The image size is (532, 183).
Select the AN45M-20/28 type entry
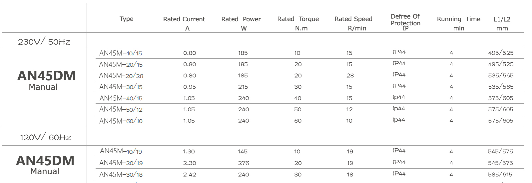click(x=121, y=76)
